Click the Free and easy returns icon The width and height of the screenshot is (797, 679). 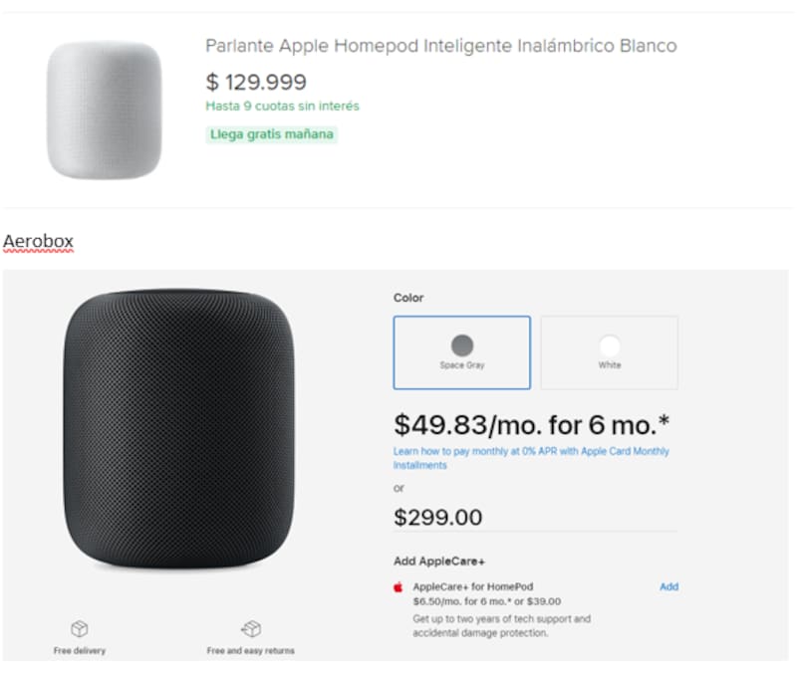point(250,629)
